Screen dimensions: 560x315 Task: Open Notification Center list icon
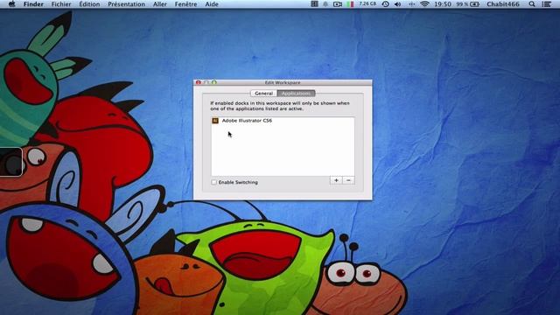click(546, 4)
